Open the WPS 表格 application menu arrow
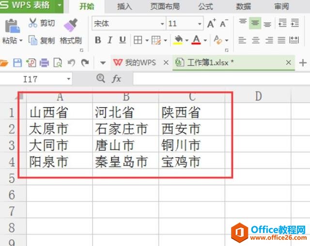This screenshot has height=246, width=310. 60,5
